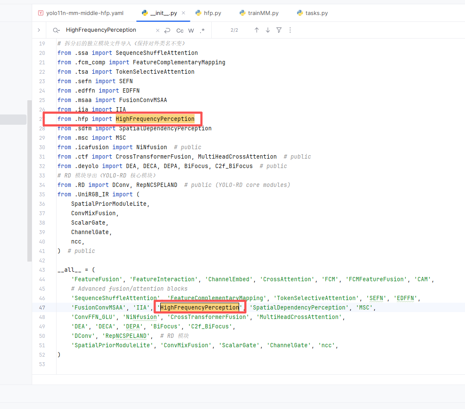Open the search filter options
The width and height of the screenshot is (465, 409).
(x=279, y=30)
